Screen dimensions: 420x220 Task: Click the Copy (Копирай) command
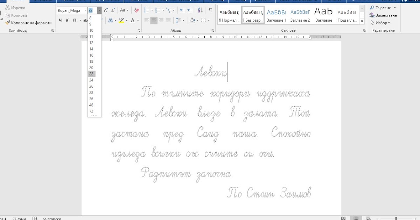[x=16, y=15]
